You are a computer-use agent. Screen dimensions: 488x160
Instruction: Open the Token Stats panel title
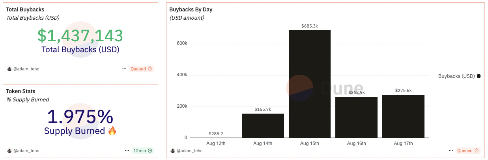[x=21, y=91]
